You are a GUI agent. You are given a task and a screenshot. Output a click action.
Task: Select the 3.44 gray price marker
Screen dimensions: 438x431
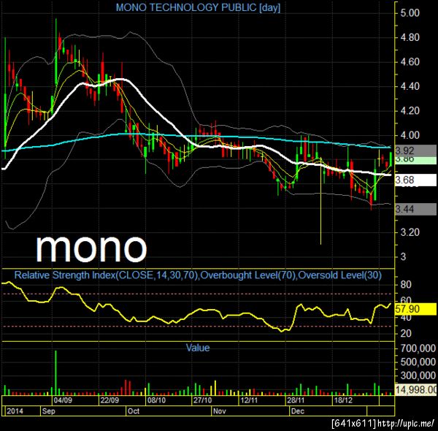[x=415, y=209]
